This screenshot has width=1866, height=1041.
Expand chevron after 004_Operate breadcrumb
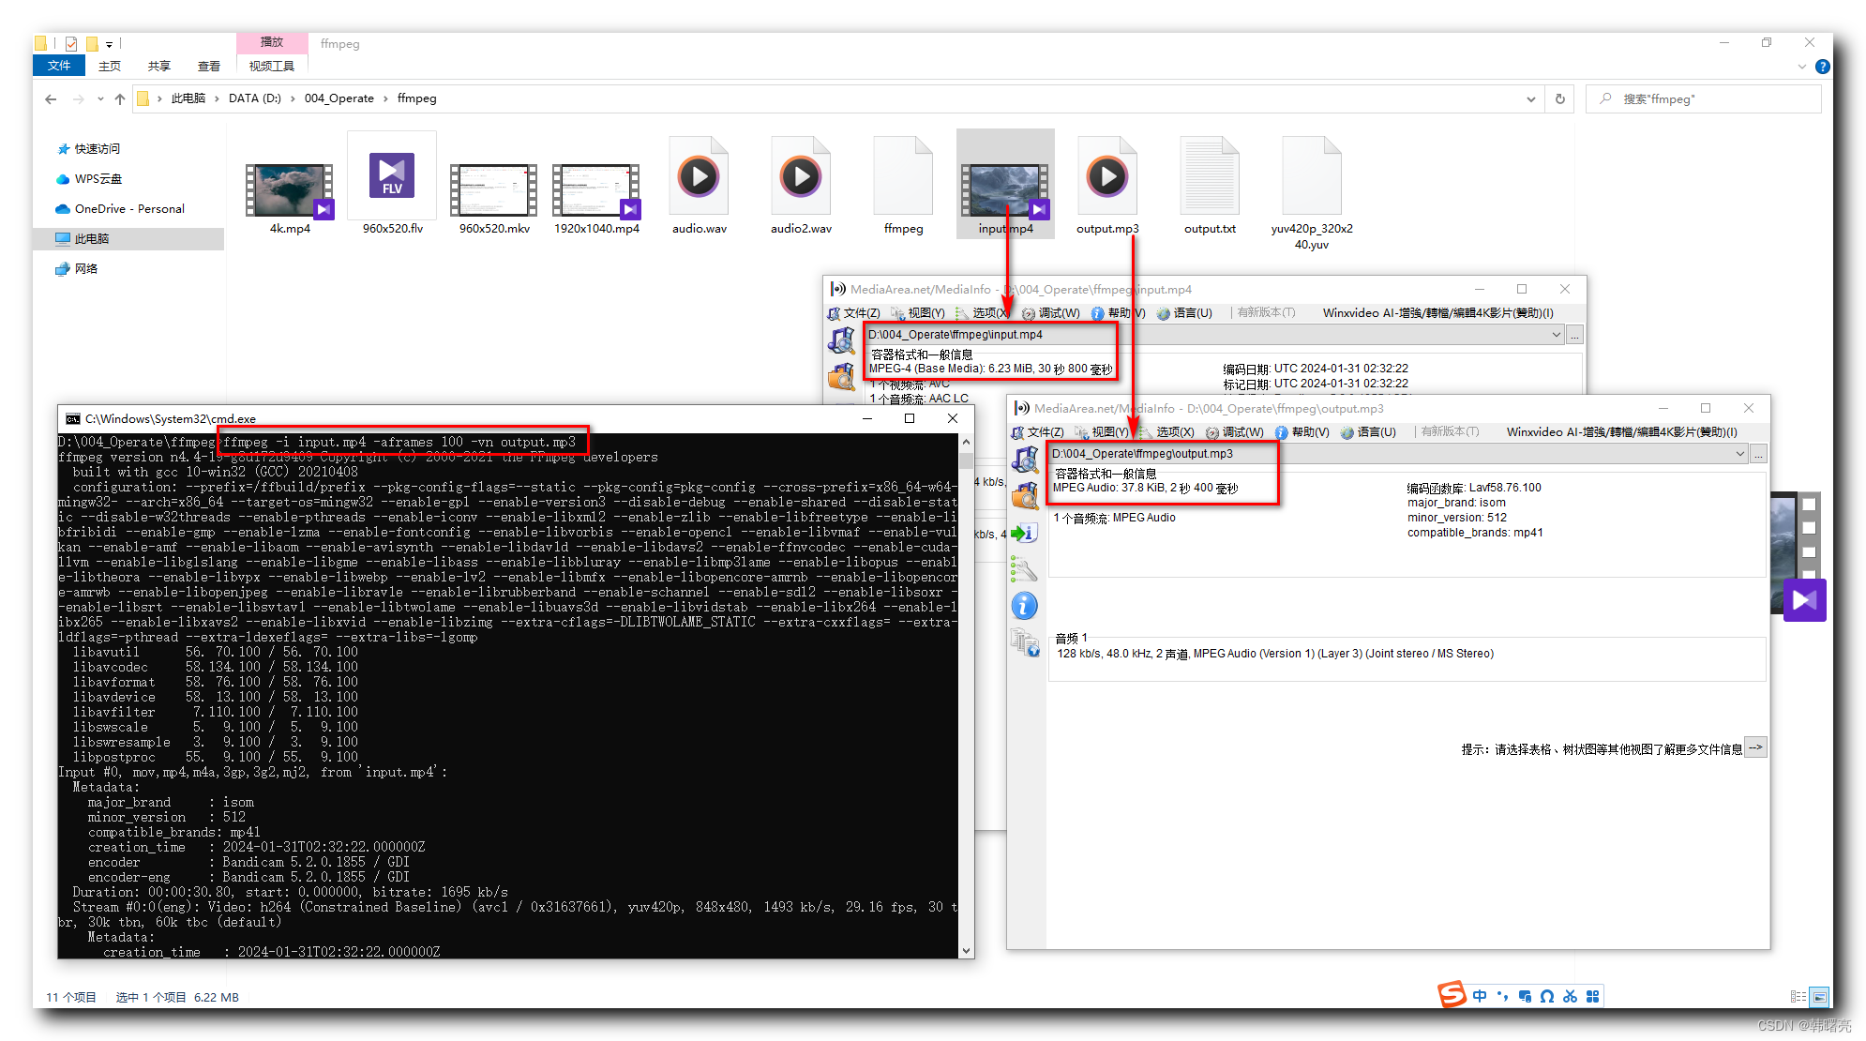[385, 98]
